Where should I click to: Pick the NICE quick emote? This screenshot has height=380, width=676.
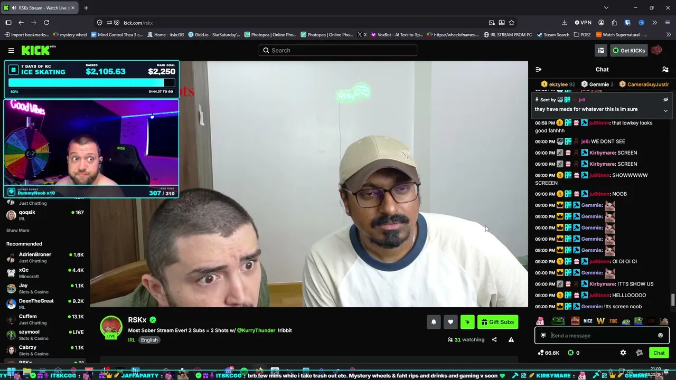pos(588,321)
